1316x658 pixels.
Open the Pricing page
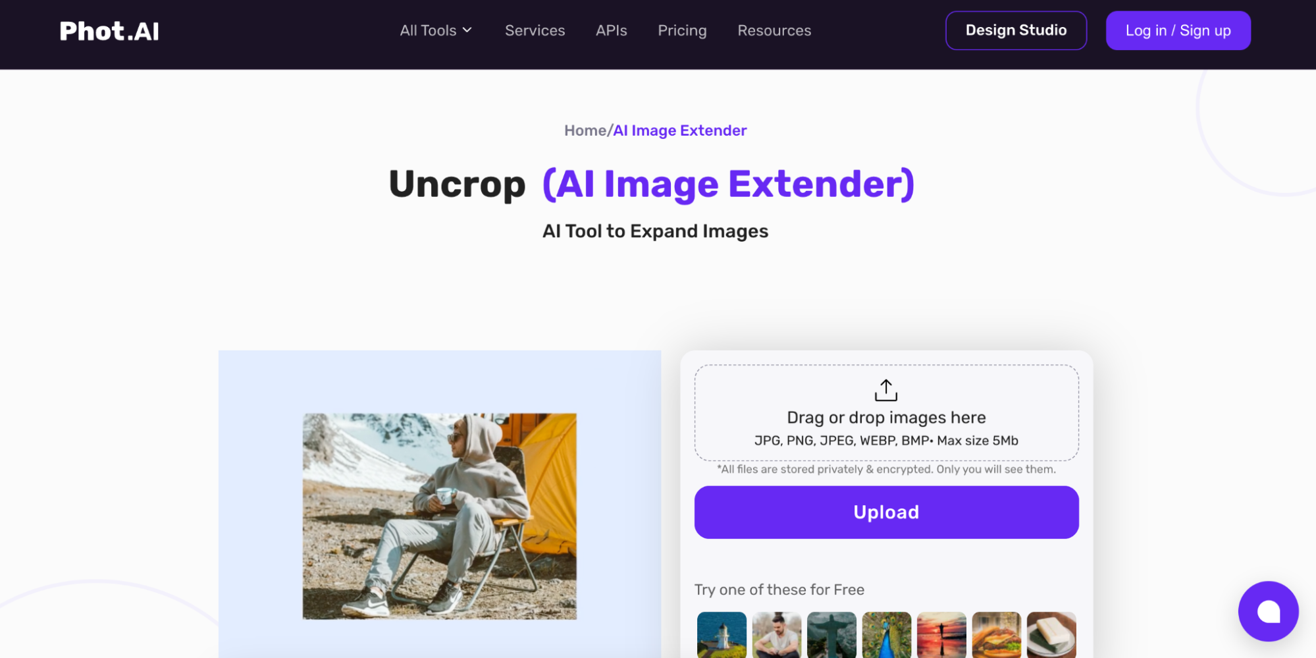(x=682, y=30)
